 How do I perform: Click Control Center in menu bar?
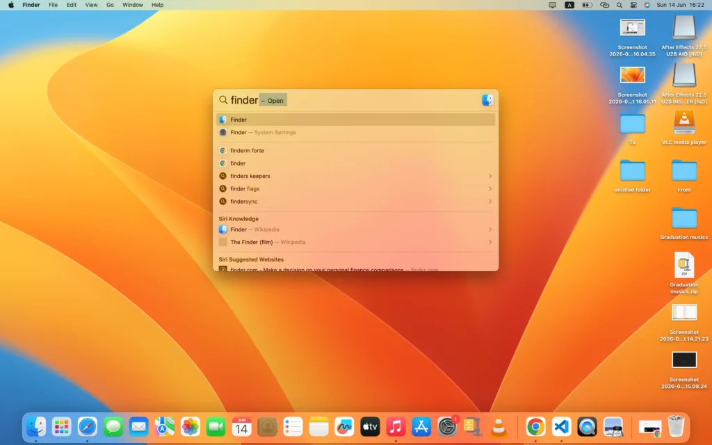[x=633, y=5]
